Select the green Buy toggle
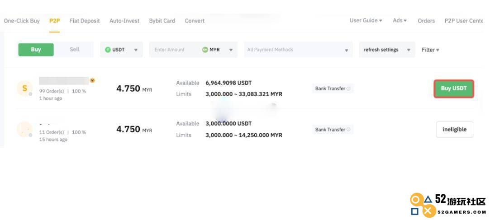This screenshot has height=220, width=490. 36,50
